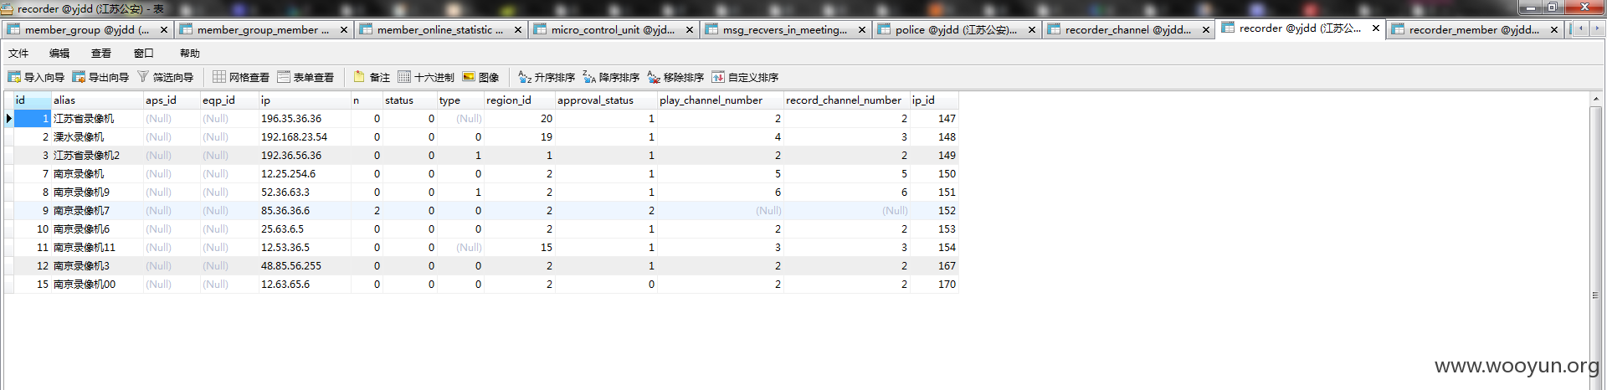The image size is (1607, 390).
Task: Close the member_group tab
Action: (x=164, y=29)
